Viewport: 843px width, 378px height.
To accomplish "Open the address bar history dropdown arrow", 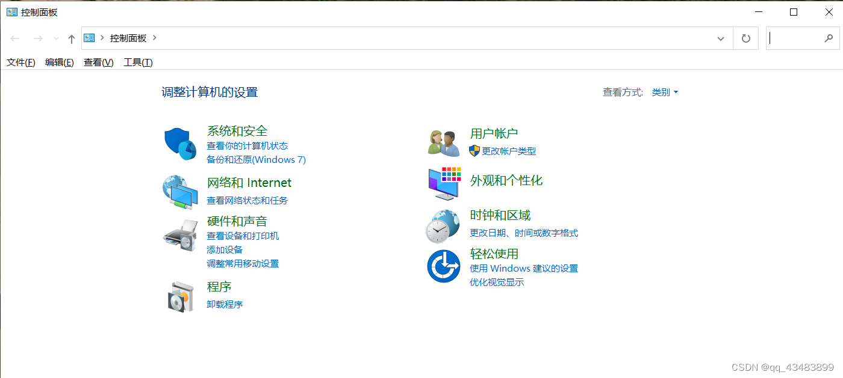I will pyautogui.click(x=720, y=38).
